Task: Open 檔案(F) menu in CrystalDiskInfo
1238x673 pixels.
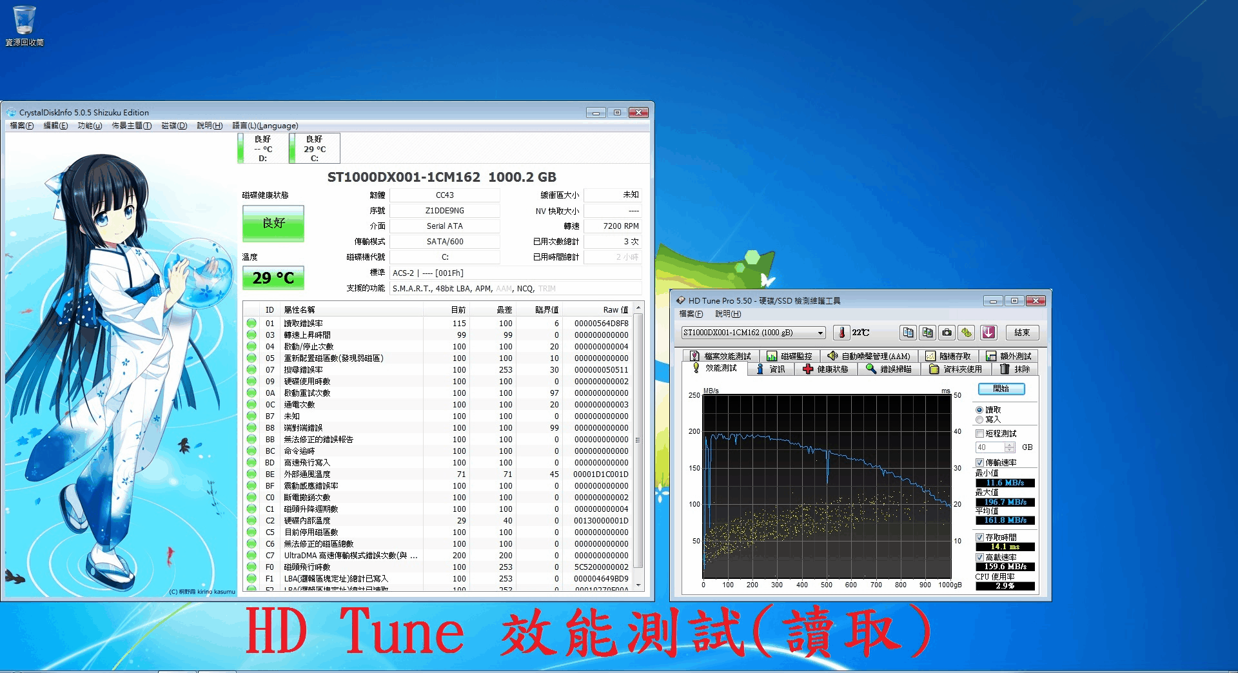Action: tap(22, 126)
